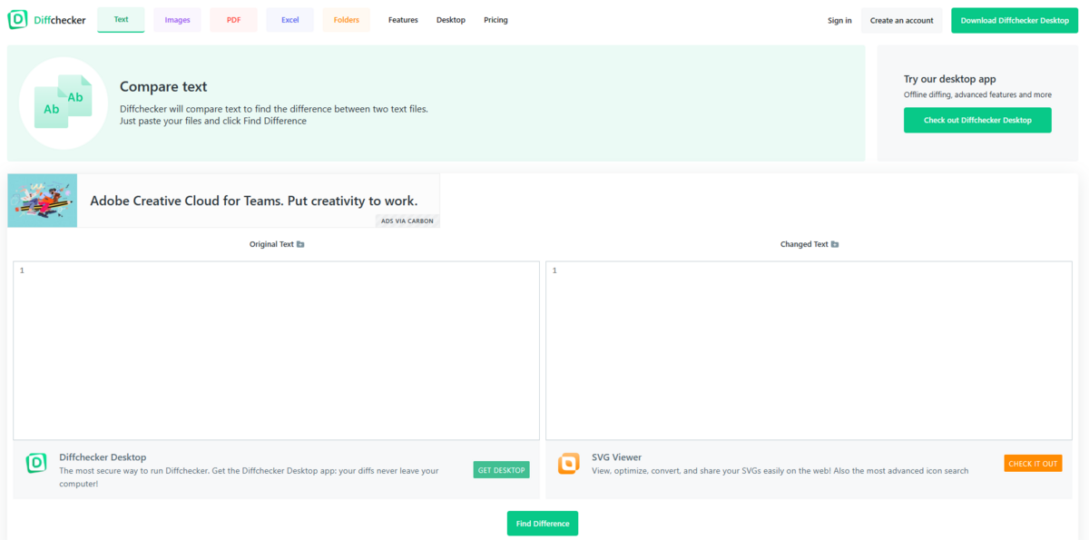Switch to the Excel tab

[289, 20]
